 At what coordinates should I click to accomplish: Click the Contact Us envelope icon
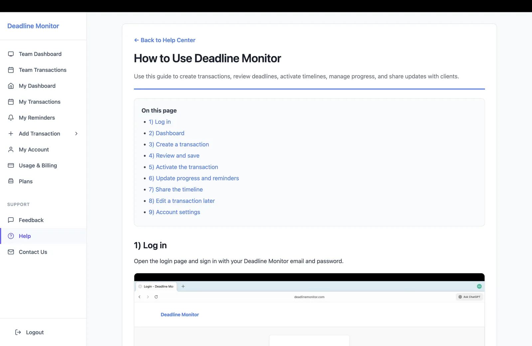11,252
